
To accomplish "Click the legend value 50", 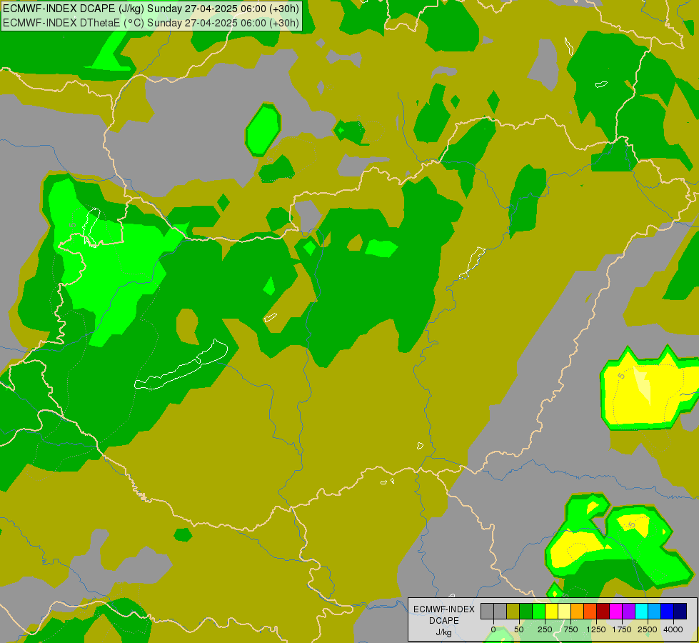I will [519, 629].
